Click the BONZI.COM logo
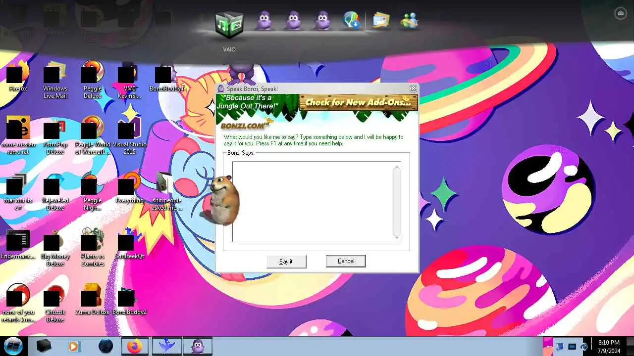The image size is (634, 356). click(245, 125)
